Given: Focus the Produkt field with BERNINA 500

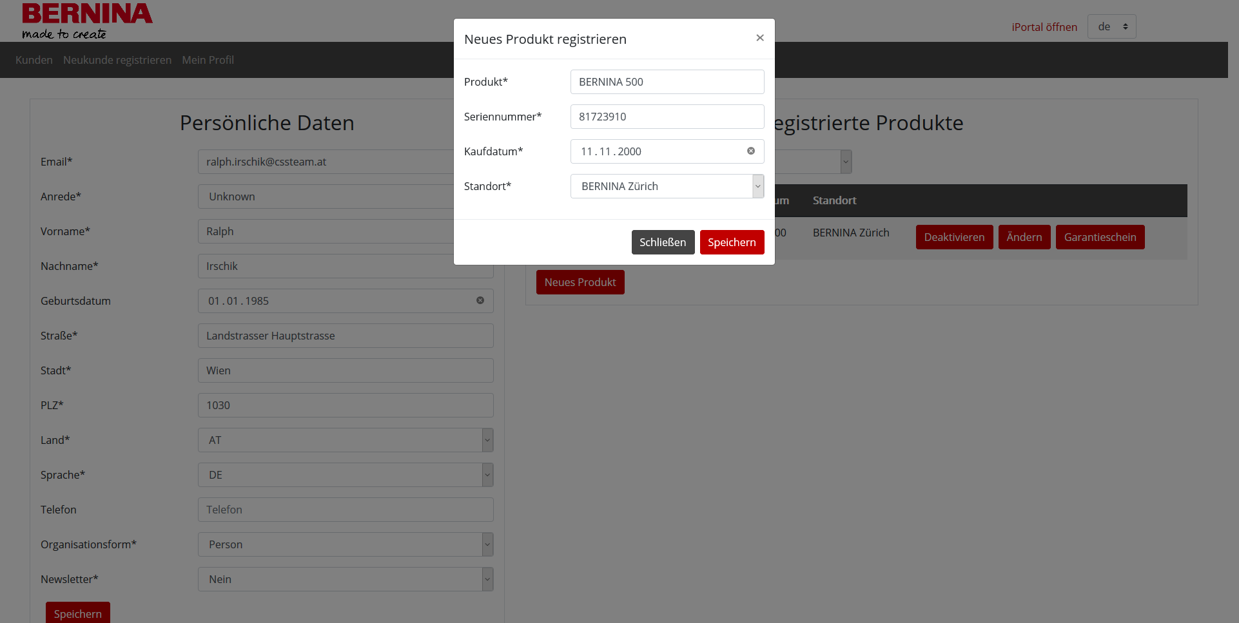Looking at the screenshot, I should point(667,82).
